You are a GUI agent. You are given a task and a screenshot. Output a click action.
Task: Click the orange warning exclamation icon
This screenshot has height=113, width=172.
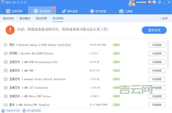point(10,30)
